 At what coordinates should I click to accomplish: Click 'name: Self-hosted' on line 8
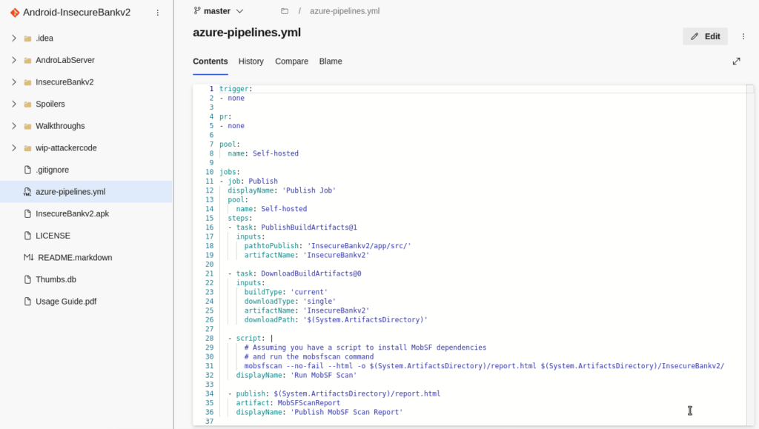263,153
